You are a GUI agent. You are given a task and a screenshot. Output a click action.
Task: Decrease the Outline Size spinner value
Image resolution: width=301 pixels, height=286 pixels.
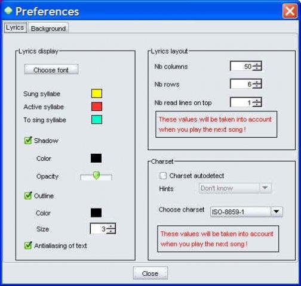[x=111, y=231]
